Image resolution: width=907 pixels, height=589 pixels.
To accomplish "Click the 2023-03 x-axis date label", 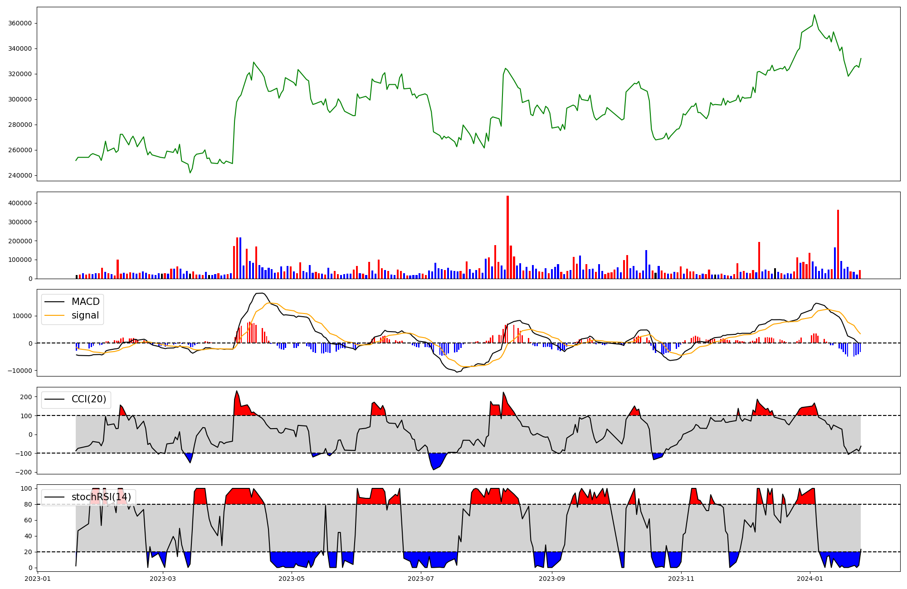I will 162,579.
